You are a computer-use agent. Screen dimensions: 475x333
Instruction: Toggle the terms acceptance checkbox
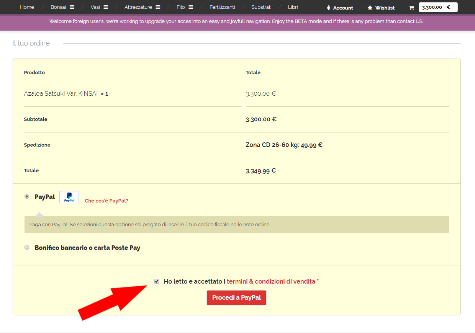click(x=157, y=281)
